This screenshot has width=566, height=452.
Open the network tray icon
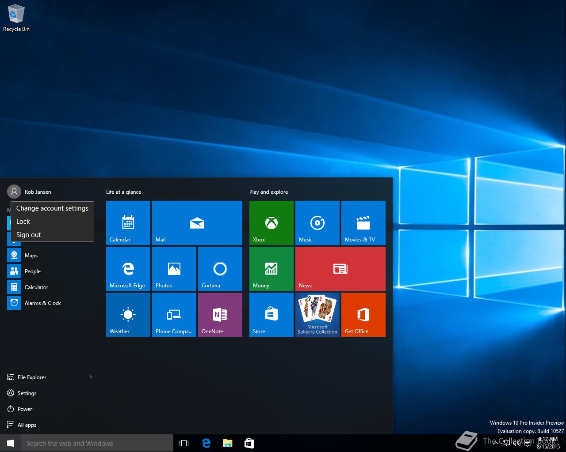(507, 443)
